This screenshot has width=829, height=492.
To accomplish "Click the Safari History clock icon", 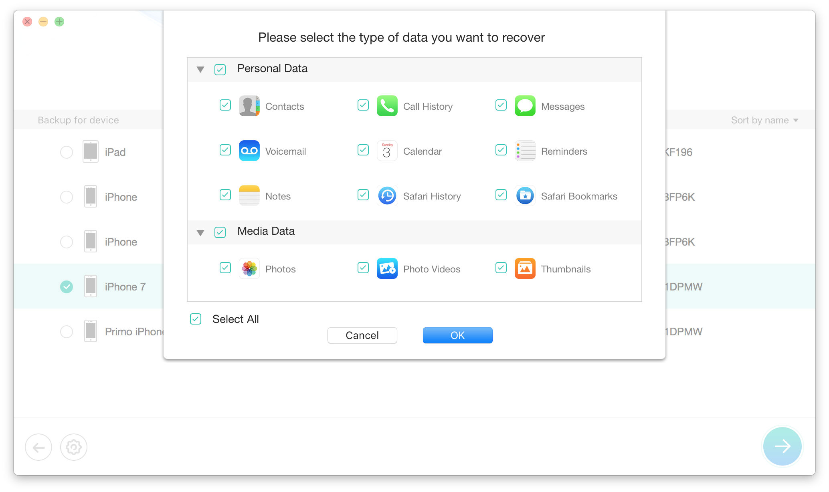I will click(387, 196).
